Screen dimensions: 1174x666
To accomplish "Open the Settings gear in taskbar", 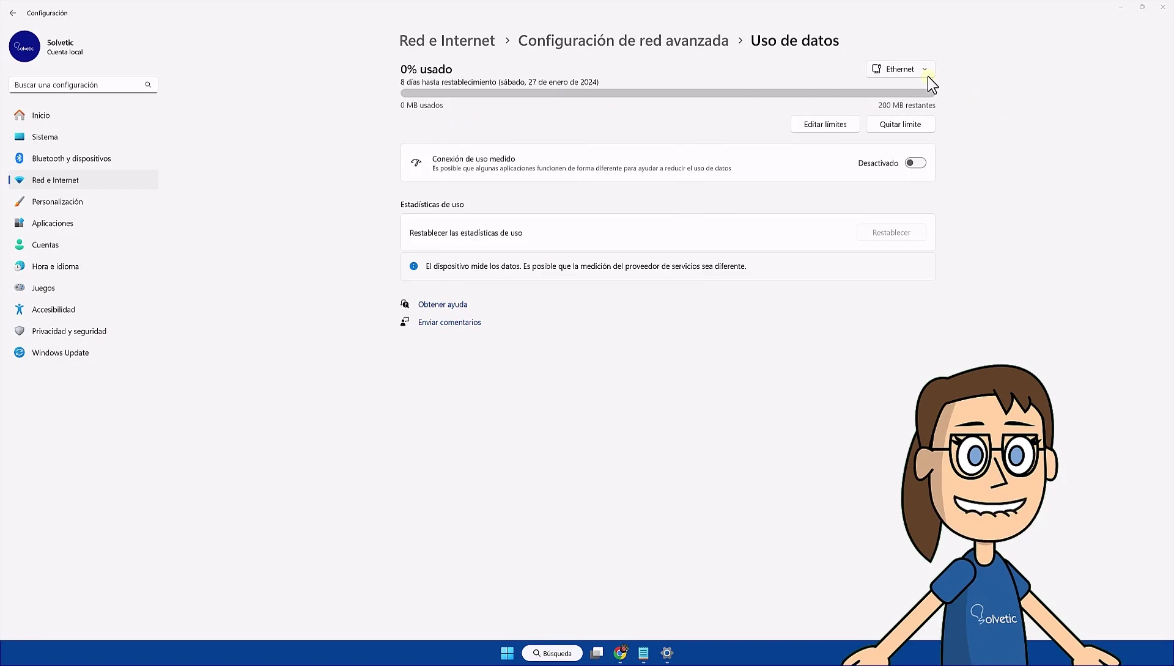I will [x=667, y=653].
